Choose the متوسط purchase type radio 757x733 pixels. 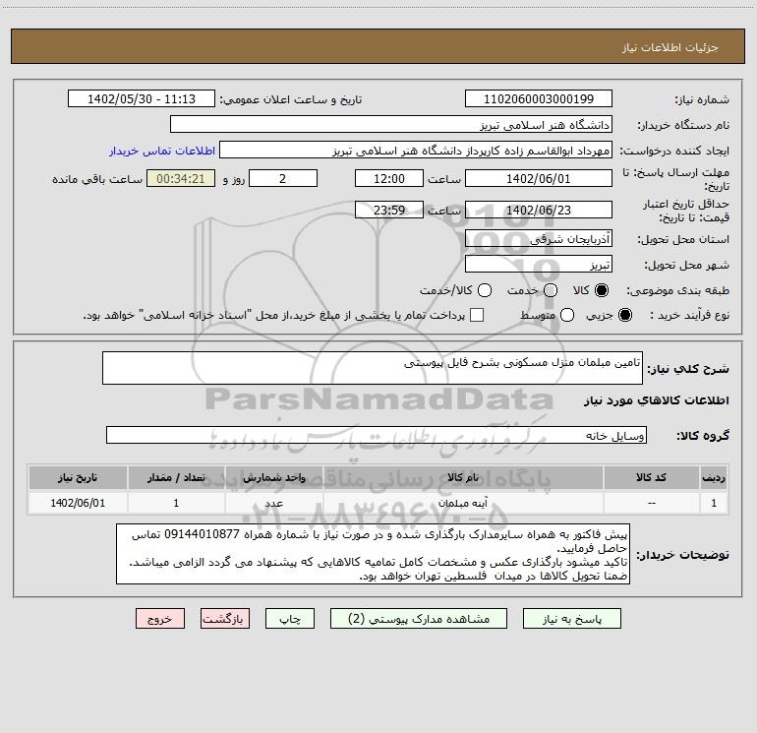point(567,315)
